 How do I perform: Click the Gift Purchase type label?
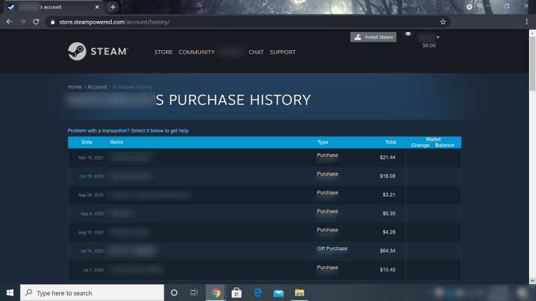pos(332,249)
